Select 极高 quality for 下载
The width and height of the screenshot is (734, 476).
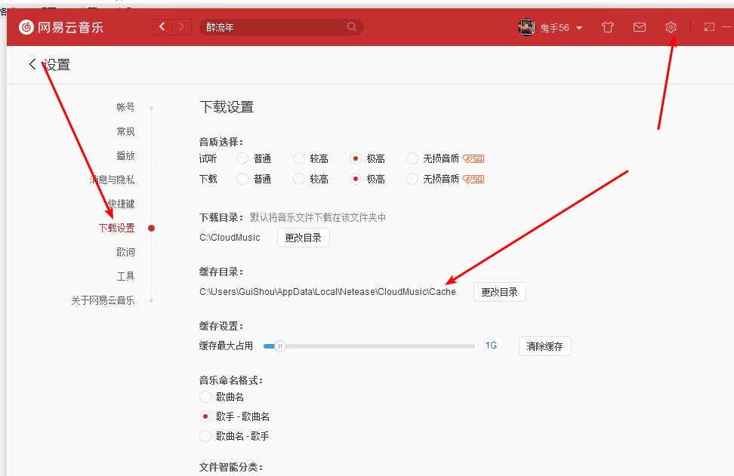pos(356,179)
